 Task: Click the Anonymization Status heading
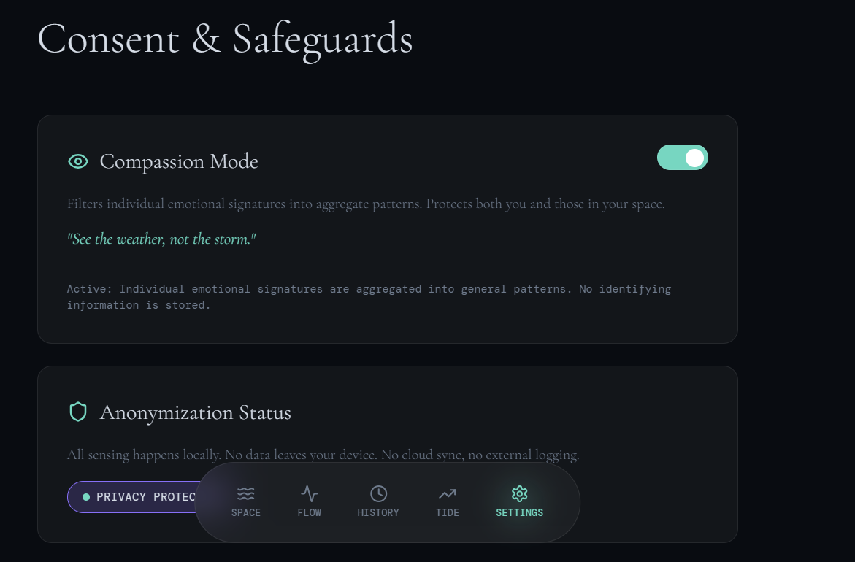pyautogui.click(x=195, y=412)
